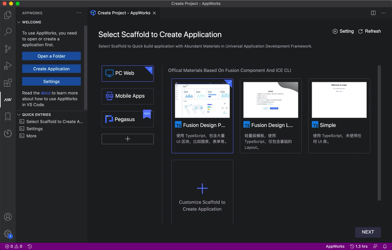The height and width of the screenshot is (250, 392).
Task: Click the Refresh button
Action: [x=370, y=31]
